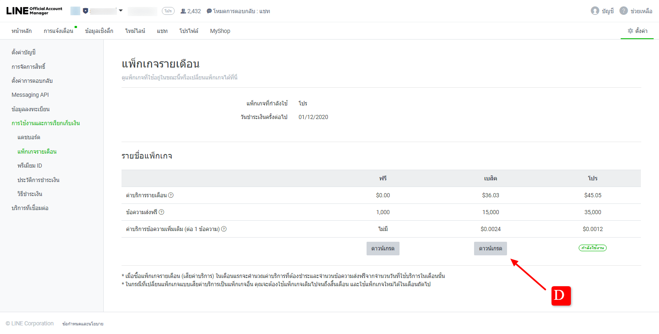Click the ช่วยเหลือ question mark help icon
Viewport: 659px width, 334px height.
(624, 11)
